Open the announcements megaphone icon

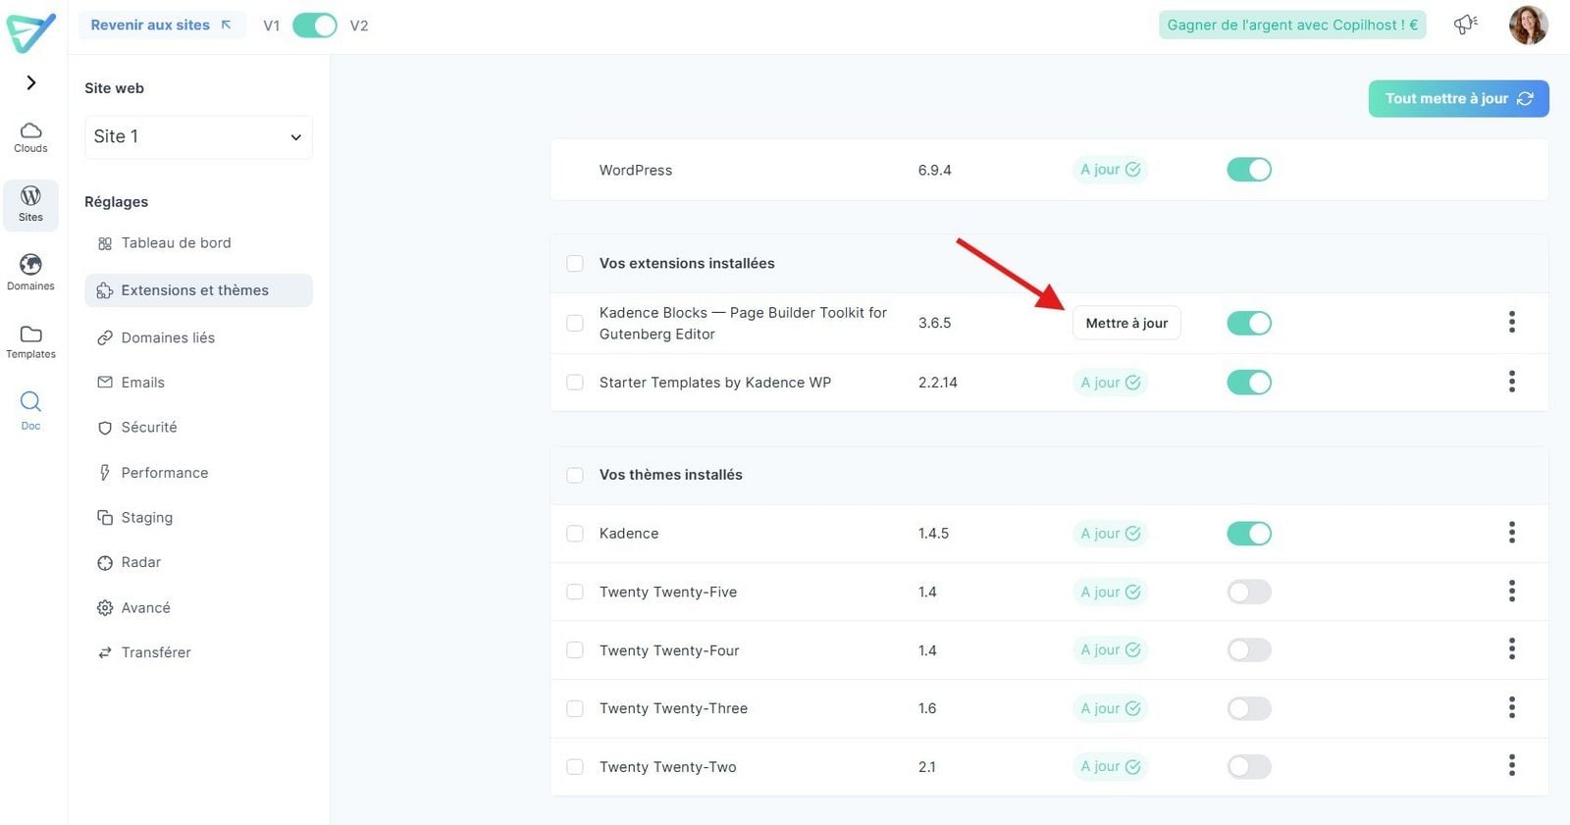click(1466, 25)
